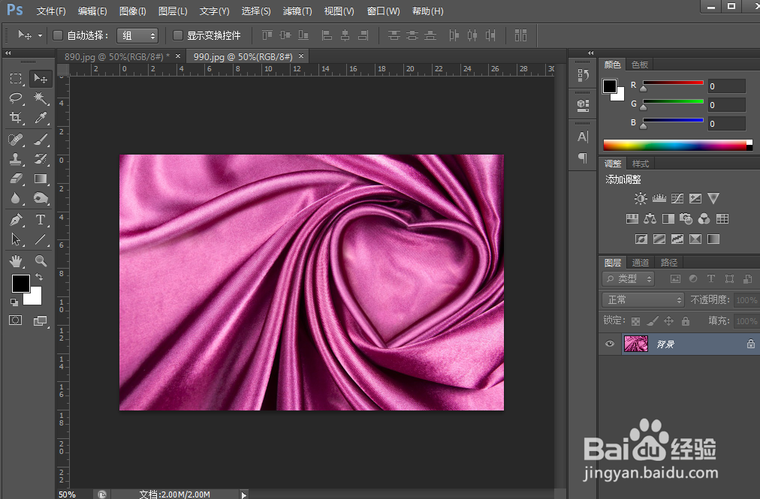
Task: Hide the 背景 layer visibility eye
Action: click(x=610, y=344)
